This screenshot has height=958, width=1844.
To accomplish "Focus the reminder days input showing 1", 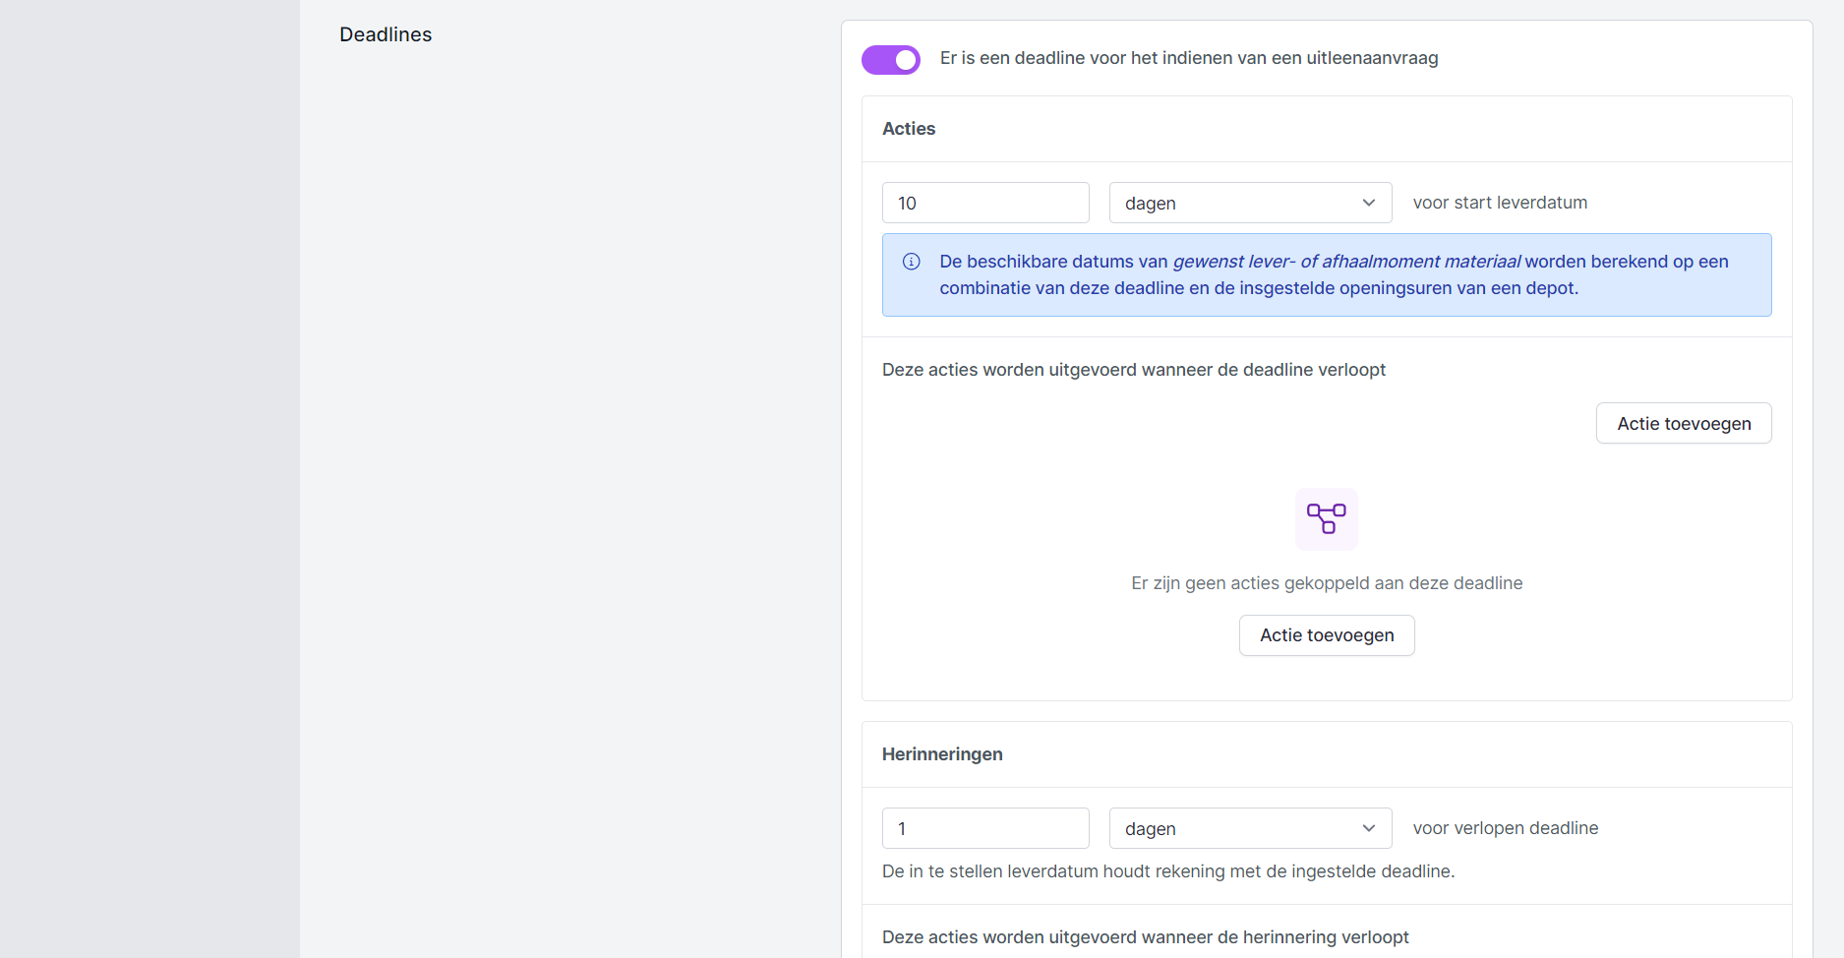I will [x=984, y=828].
